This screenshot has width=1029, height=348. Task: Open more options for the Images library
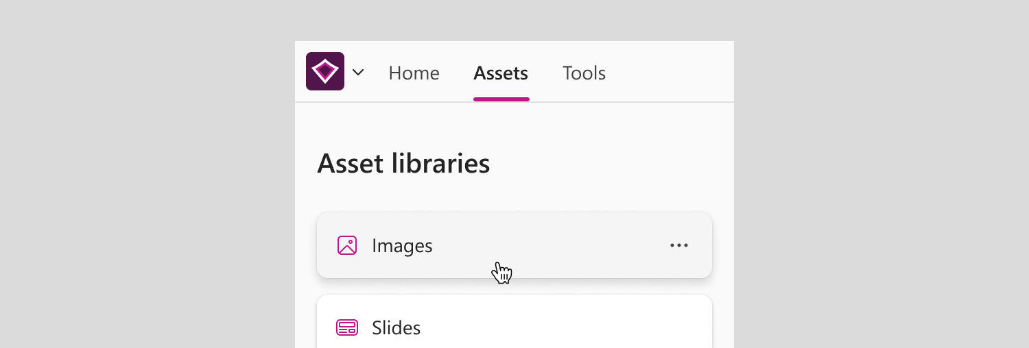[x=679, y=245]
